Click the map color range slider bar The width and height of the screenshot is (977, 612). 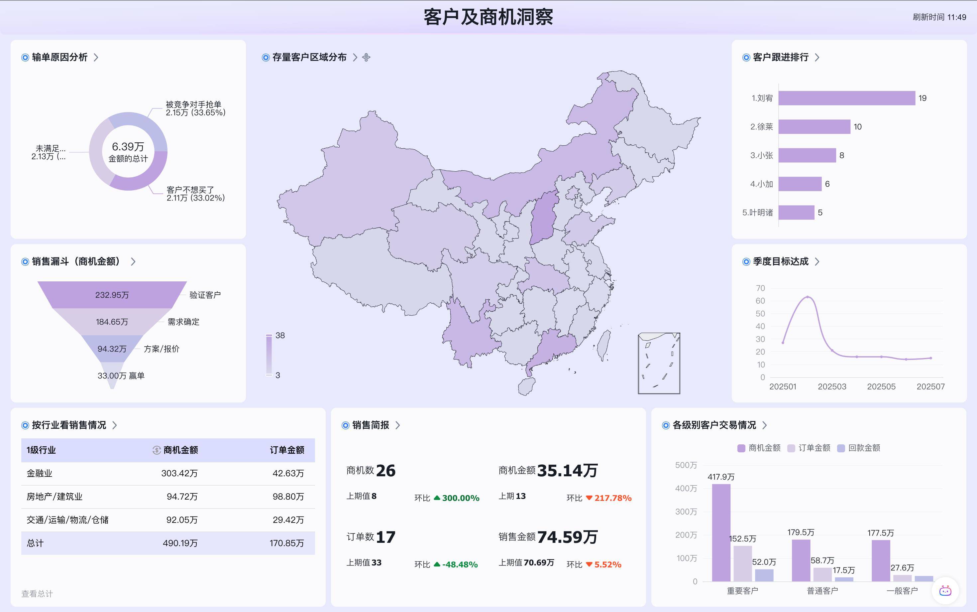[269, 355]
